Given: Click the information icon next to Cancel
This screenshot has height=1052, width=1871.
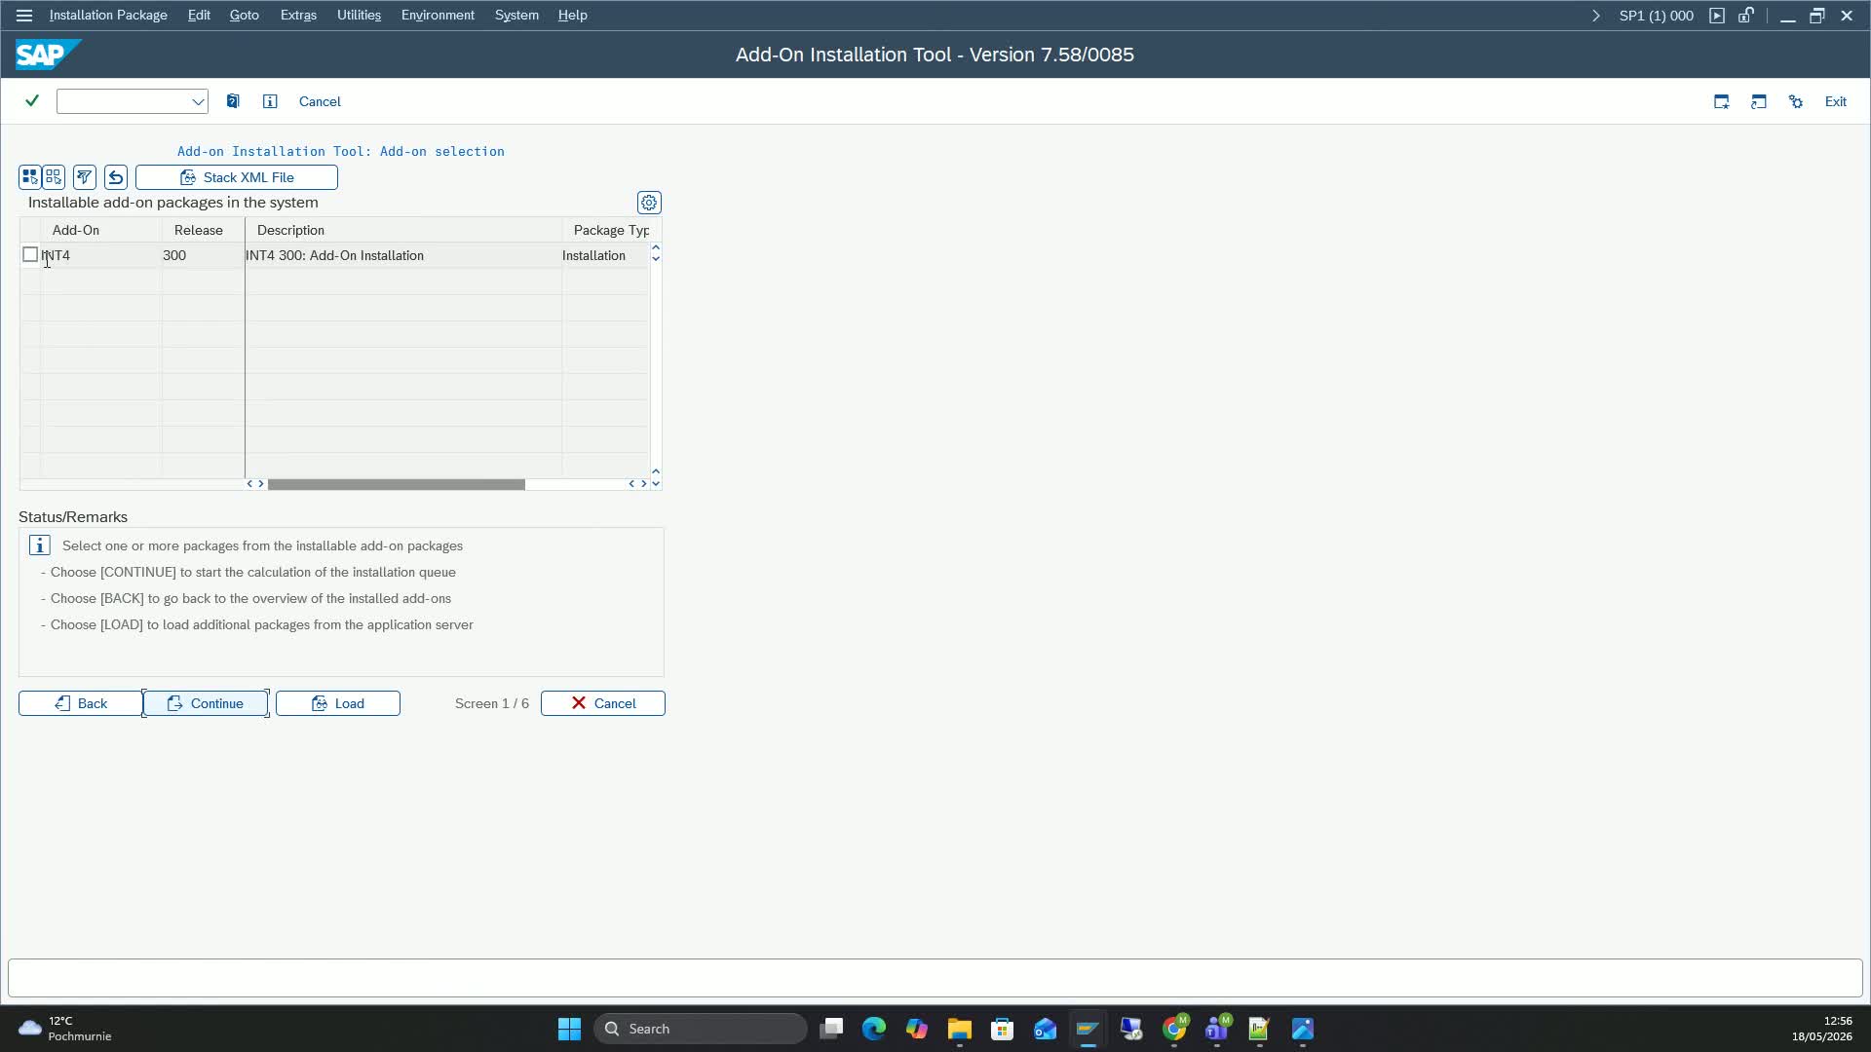Looking at the screenshot, I should [270, 101].
